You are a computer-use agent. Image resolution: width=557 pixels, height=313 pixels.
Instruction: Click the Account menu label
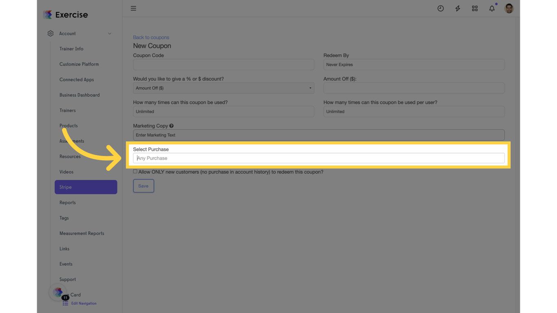[x=67, y=33]
